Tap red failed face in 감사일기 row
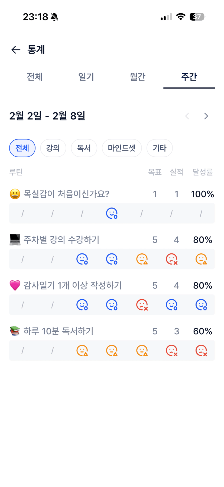This screenshot has height=487, width=224. tap(142, 305)
